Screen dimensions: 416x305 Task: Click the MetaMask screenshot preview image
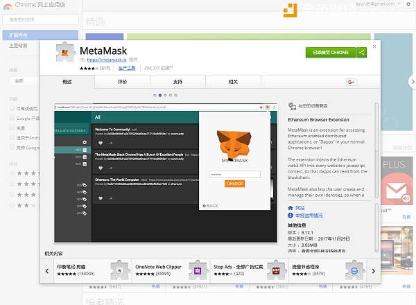[x=166, y=173]
